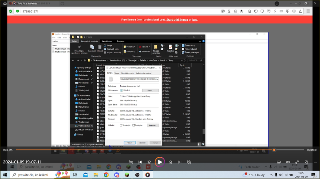Click the Pervardyti ribbon button
The image size is (320, 179).
click(x=144, y=51)
